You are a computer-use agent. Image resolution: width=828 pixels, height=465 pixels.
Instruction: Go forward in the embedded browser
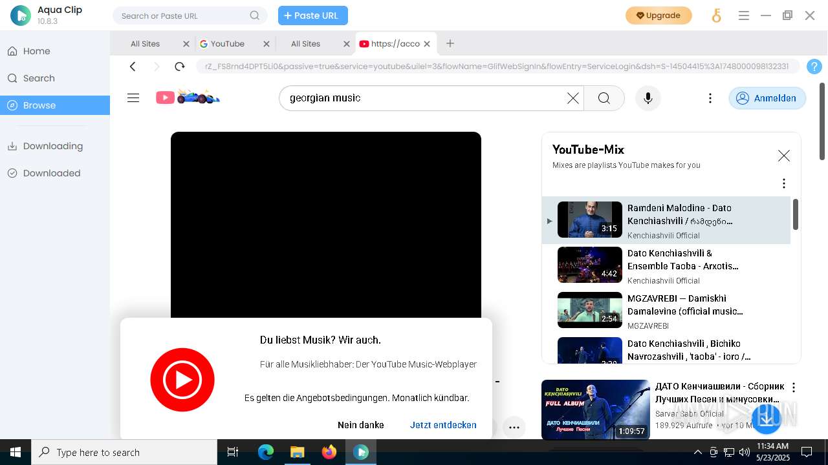[157, 67]
